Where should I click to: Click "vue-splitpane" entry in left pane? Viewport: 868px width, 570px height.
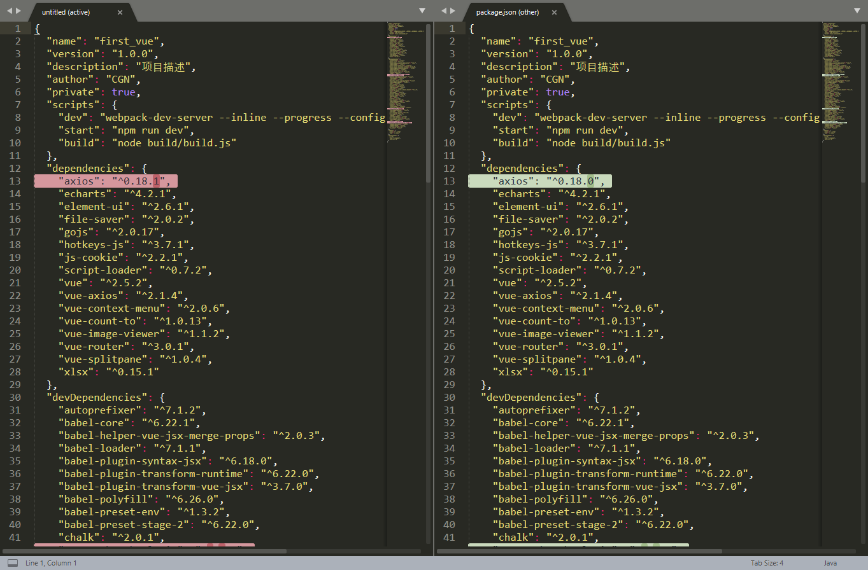click(x=135, y=359)
